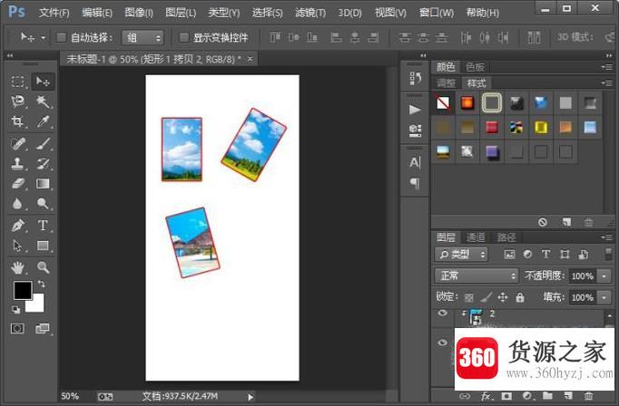
Task: Toggle the layer filter switch
Action: 608,255
